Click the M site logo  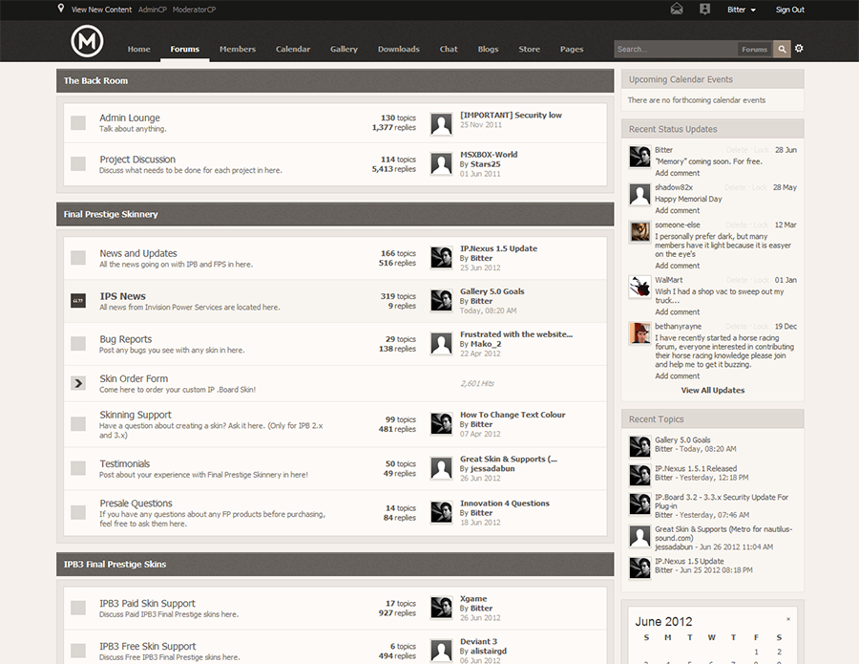pos(87,42)
